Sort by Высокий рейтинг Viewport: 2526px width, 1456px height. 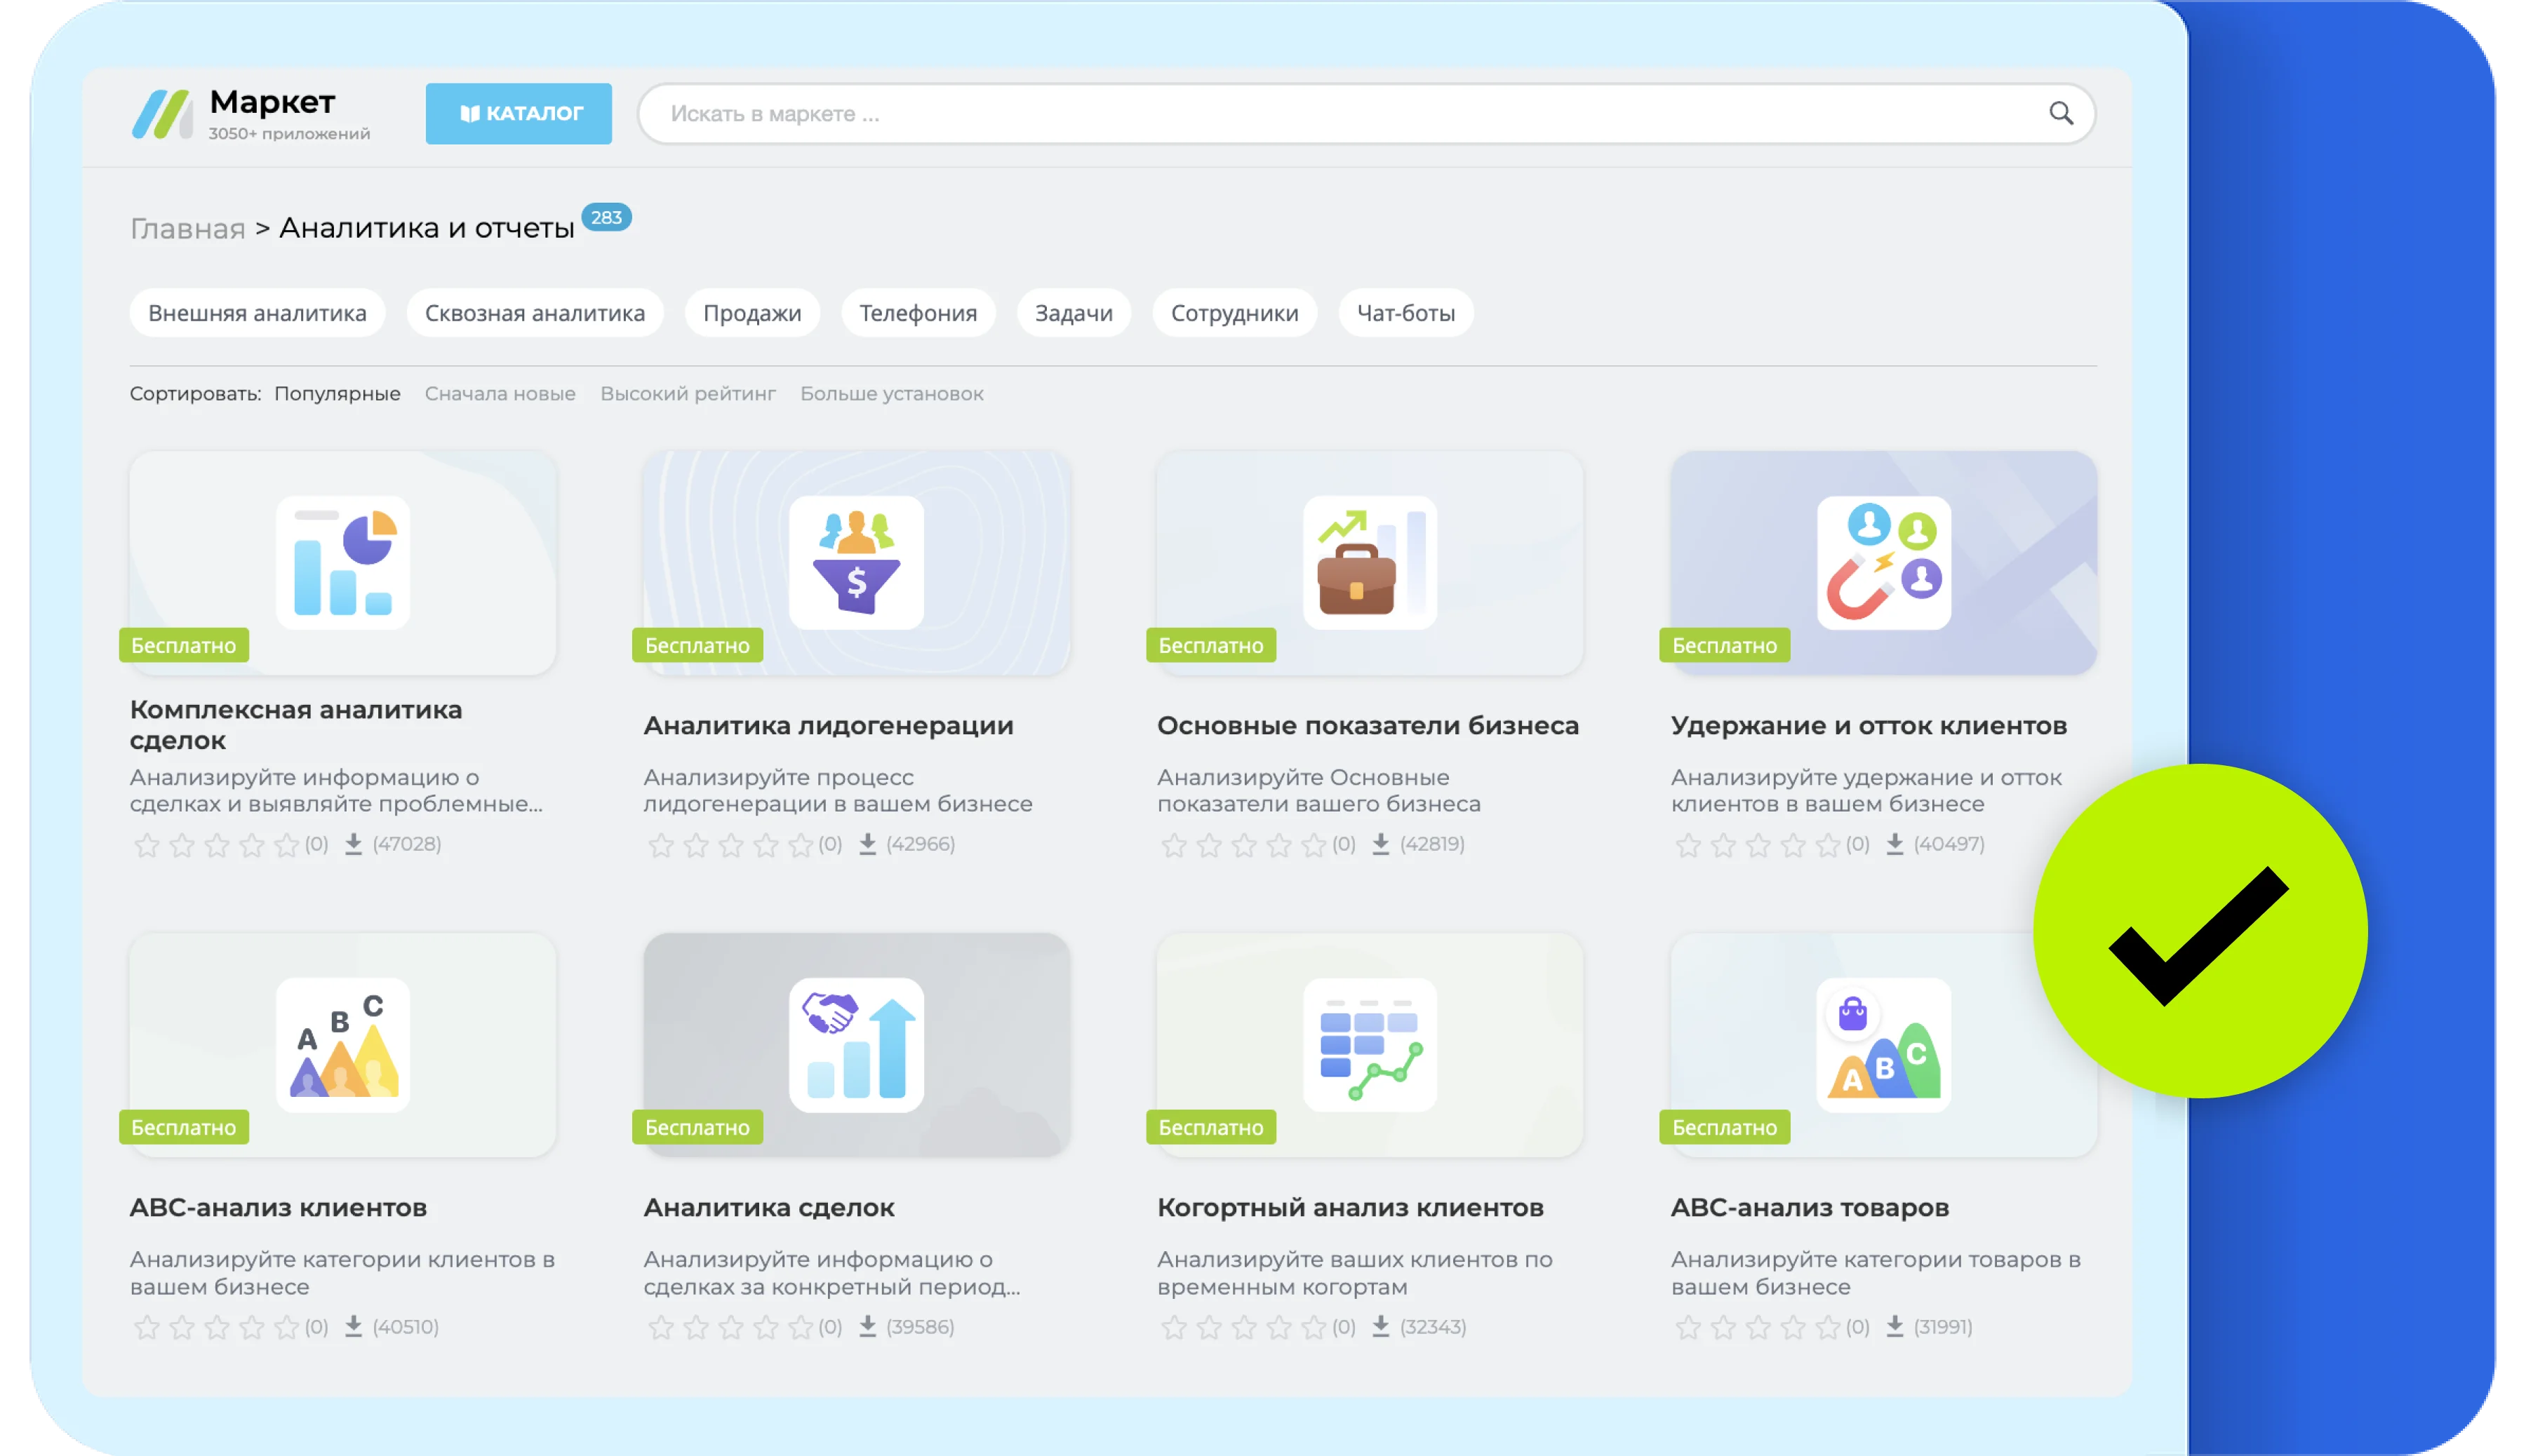pyautogui.click(x=688, y=394)
